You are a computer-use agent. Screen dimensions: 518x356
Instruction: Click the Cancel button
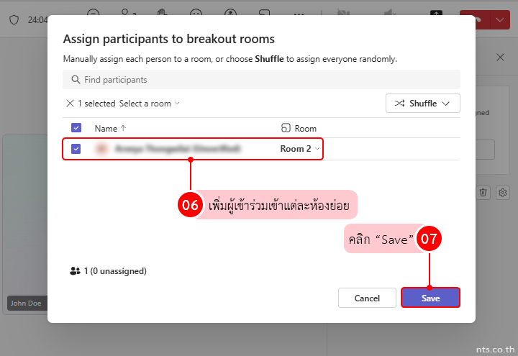tap(367, 298)
